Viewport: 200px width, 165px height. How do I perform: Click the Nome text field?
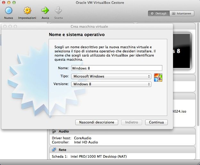click(117, 68)
